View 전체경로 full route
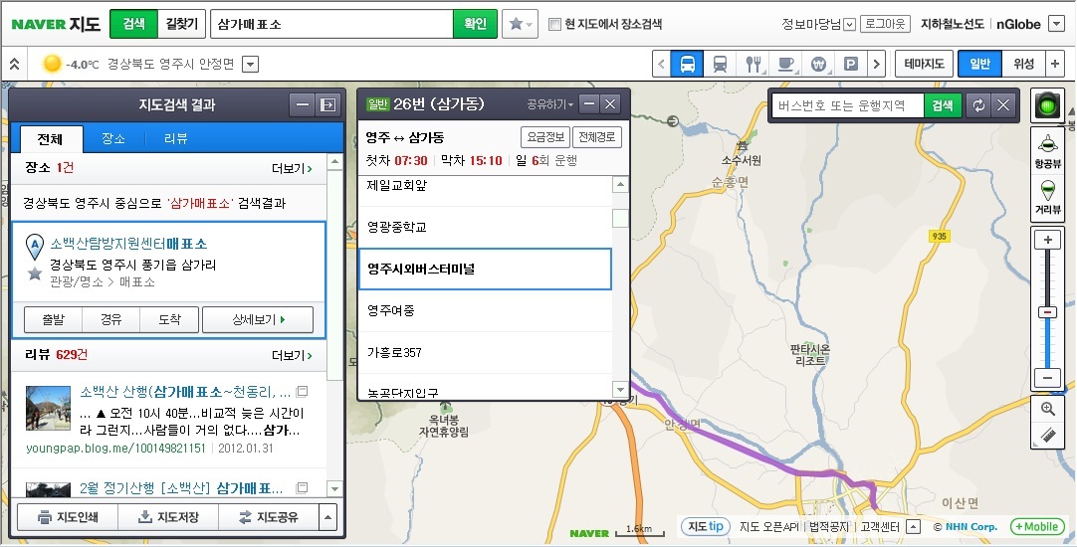This screenshot has height=547, width=1077. (x=597, y=137)
